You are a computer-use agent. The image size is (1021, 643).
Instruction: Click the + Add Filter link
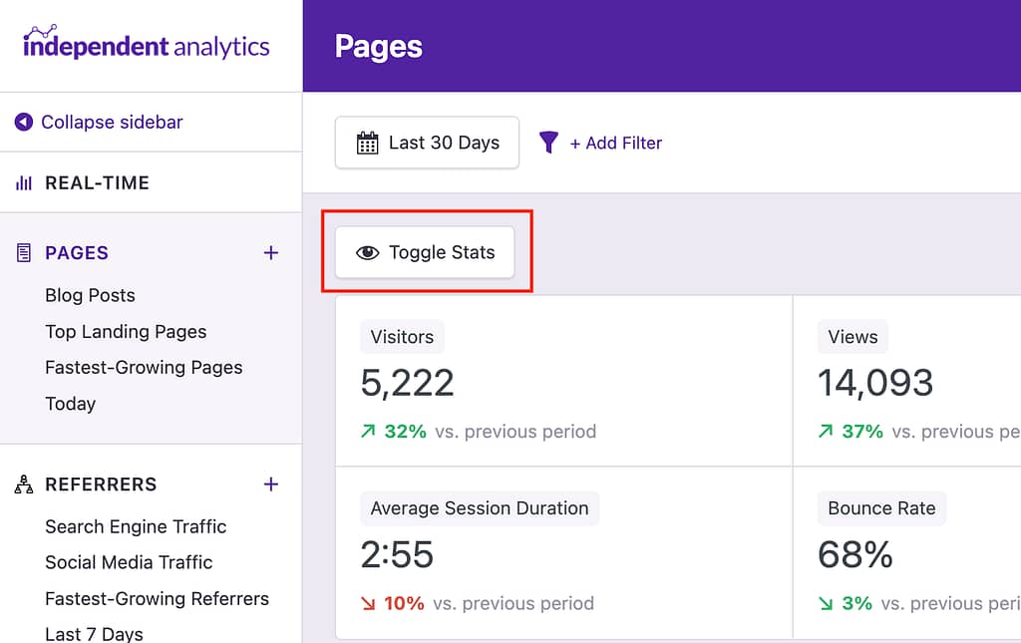coord(616,144)
